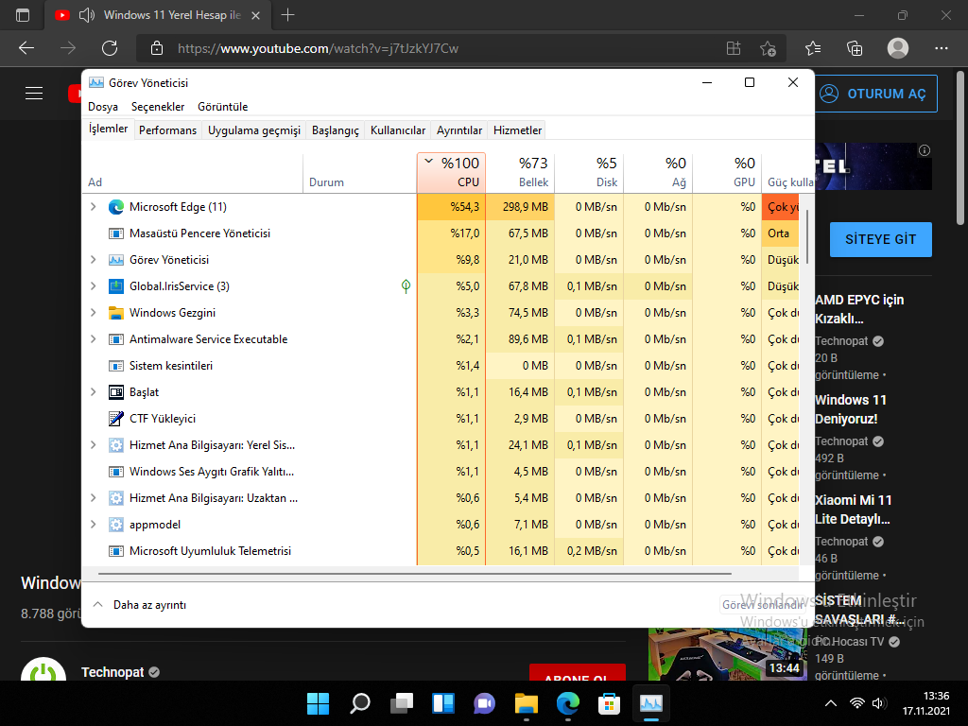Click the Görev Yöneticisi process row icon
The image size is (968, 726).
pos(116,260)
